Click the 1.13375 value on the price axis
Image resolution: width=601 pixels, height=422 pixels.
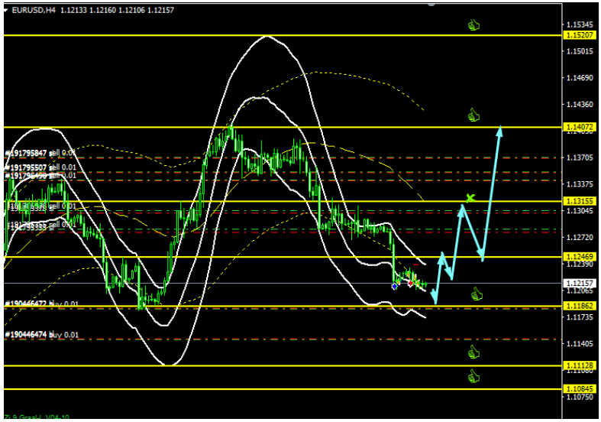click(580, 183)
